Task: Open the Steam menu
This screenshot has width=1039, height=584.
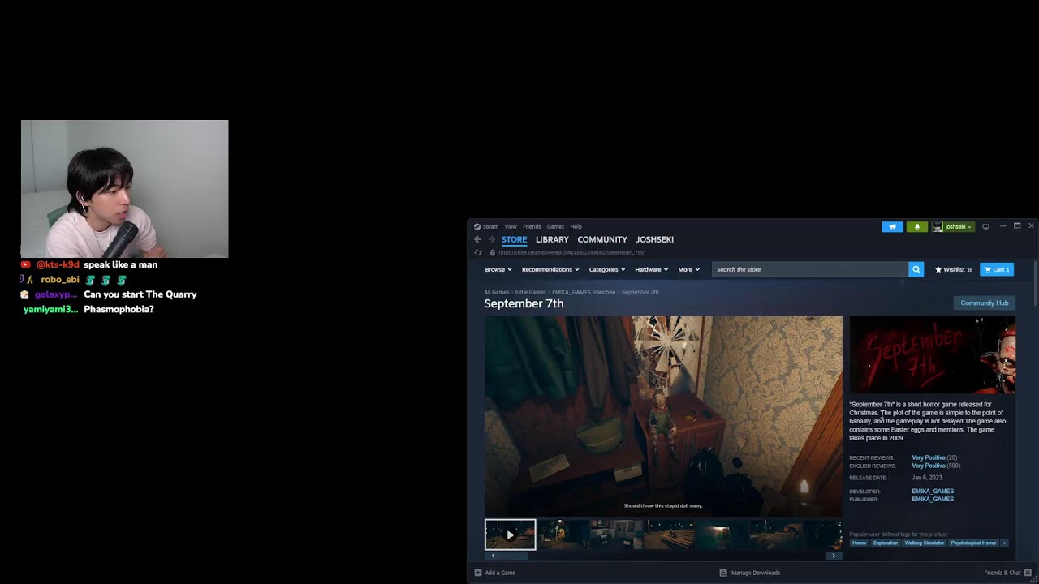Action: tap(490, 226)
